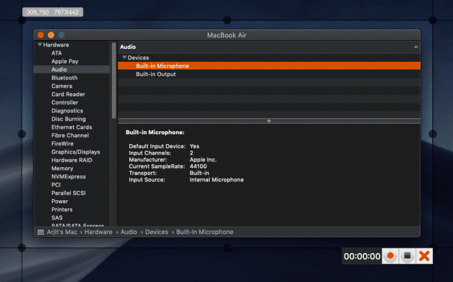Image resolution: width=453 pixels, height=282 pixels.
Task: Select SAS in the sidebar
Action: coord(57,218)
